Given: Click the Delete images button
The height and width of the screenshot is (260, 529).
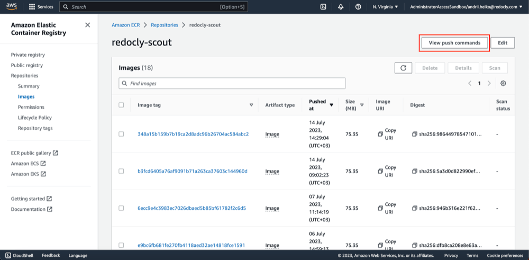Looking at the screenshot, I should click(x=430, y=68).
